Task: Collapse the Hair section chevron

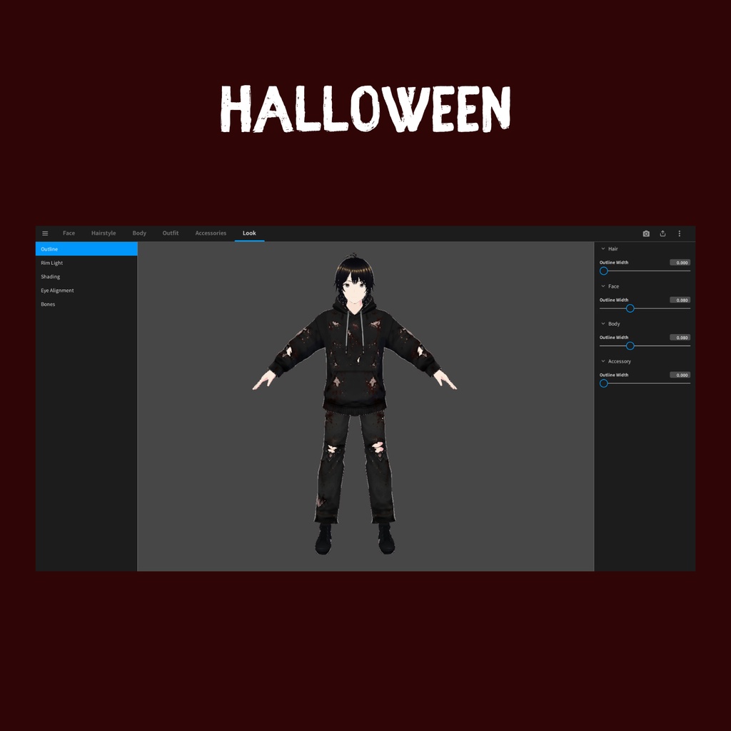Action: [x=603, y=249]
